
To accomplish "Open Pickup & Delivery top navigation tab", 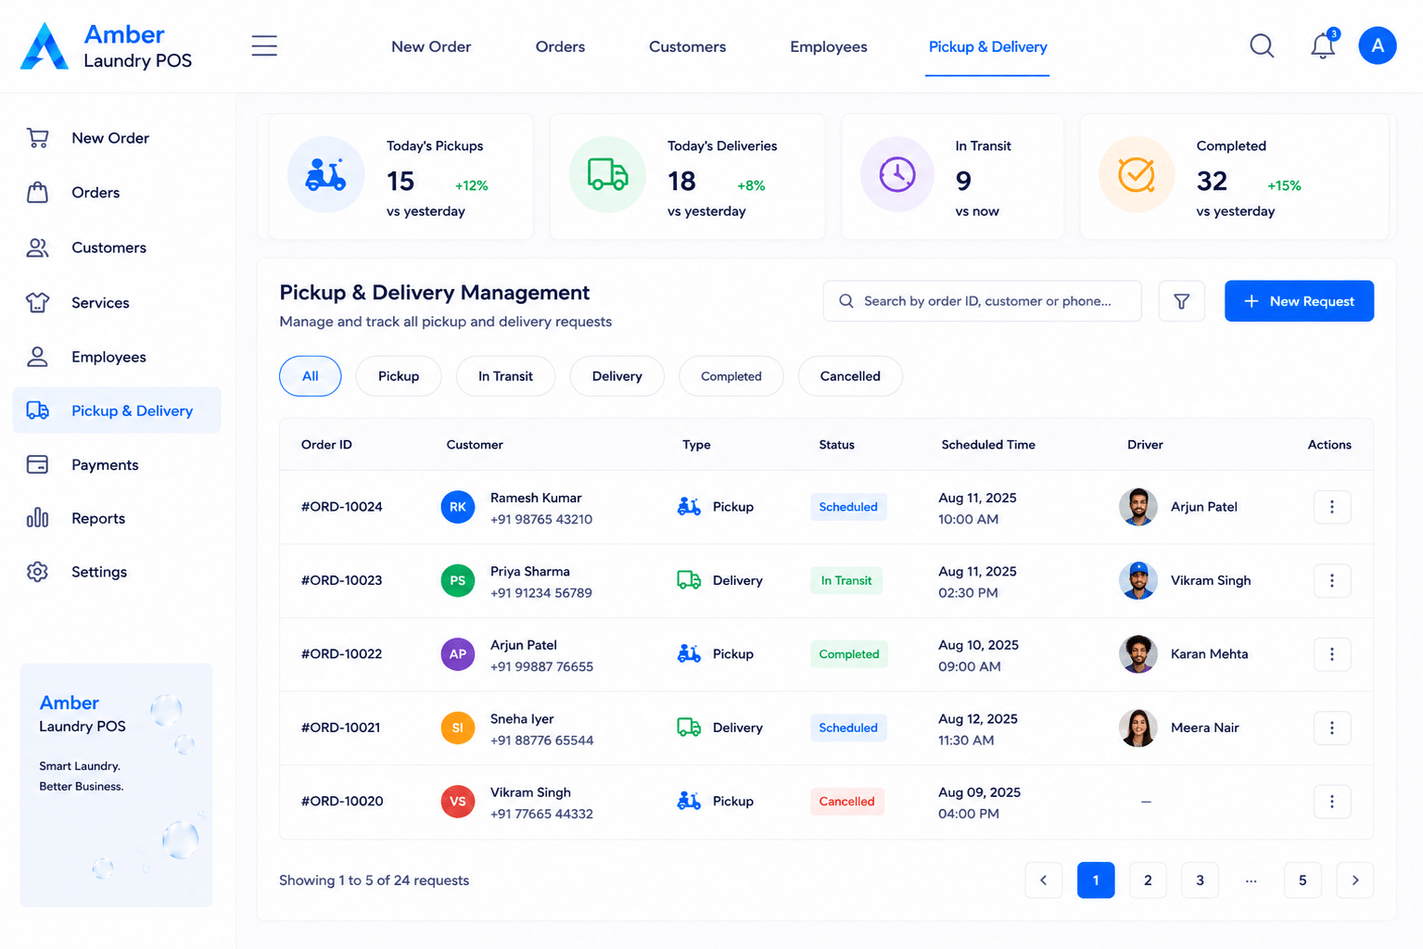I will (x=987, y=46).
